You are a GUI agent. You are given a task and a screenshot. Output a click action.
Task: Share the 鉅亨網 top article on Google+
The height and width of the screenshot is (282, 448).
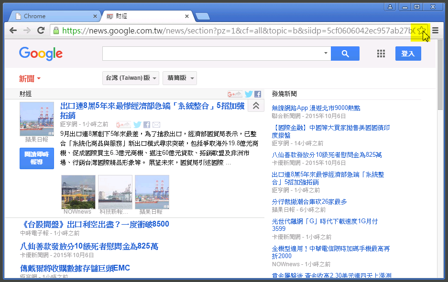123,125
